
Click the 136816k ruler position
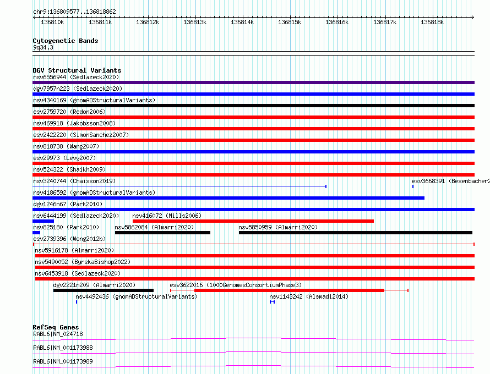(x=337, y=22)
